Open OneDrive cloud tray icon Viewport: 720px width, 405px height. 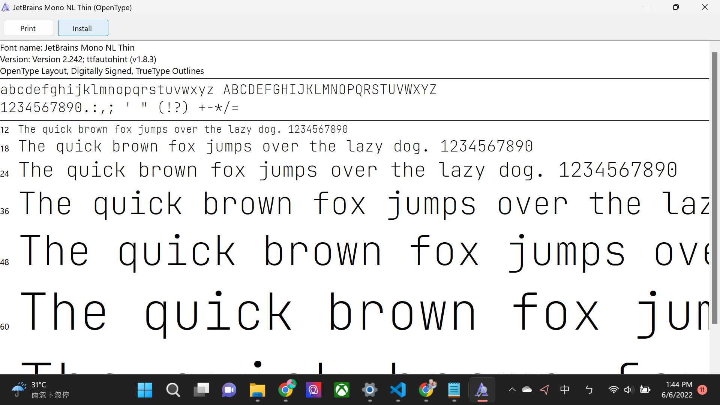[x=527, y=390]
